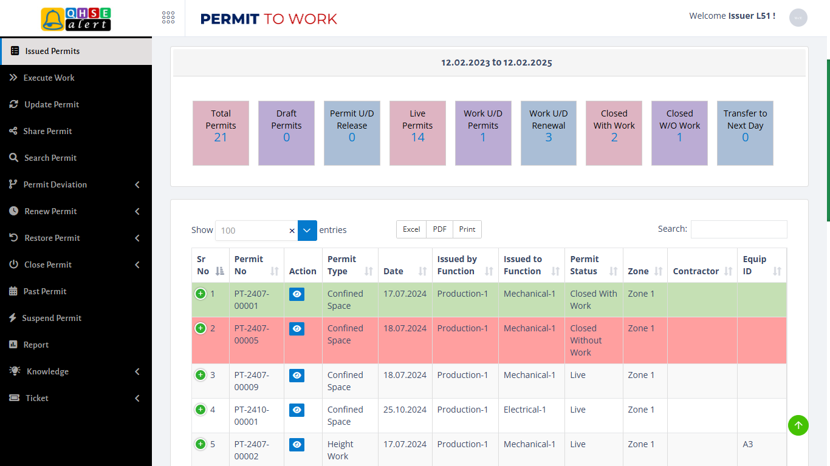Open the Ticket menu
The width and height of the screenshot is (830, 466).
click(x=36, y=398)
